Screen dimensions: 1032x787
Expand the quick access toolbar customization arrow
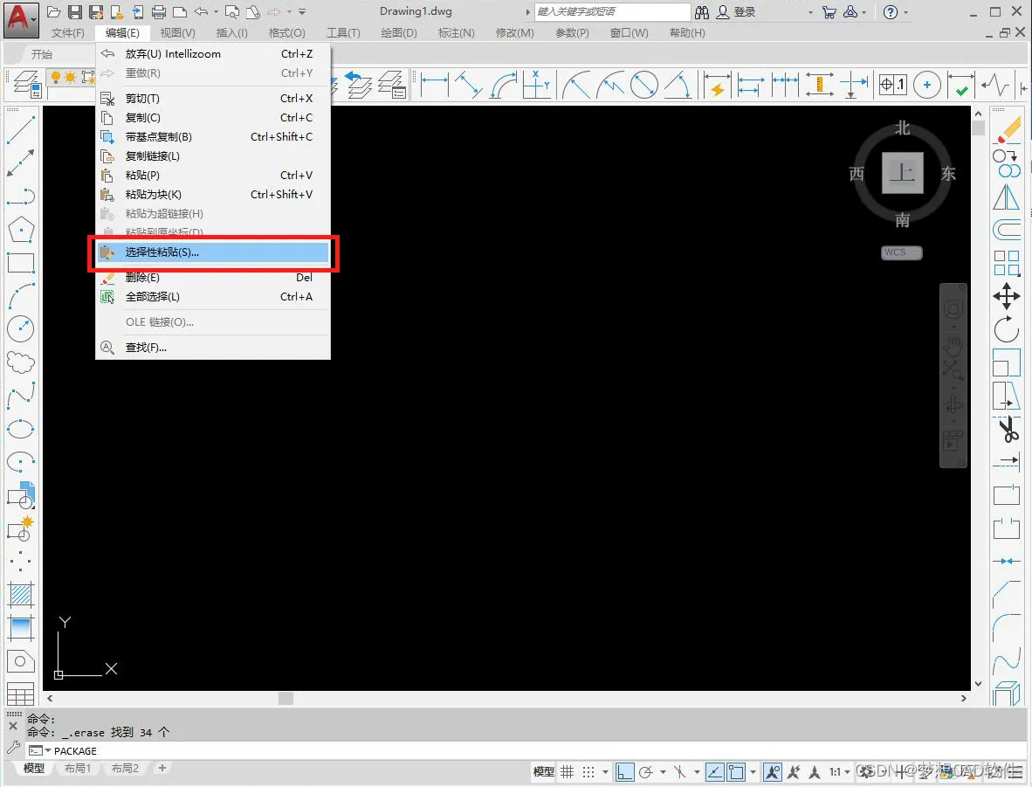[x=302, y=12]
